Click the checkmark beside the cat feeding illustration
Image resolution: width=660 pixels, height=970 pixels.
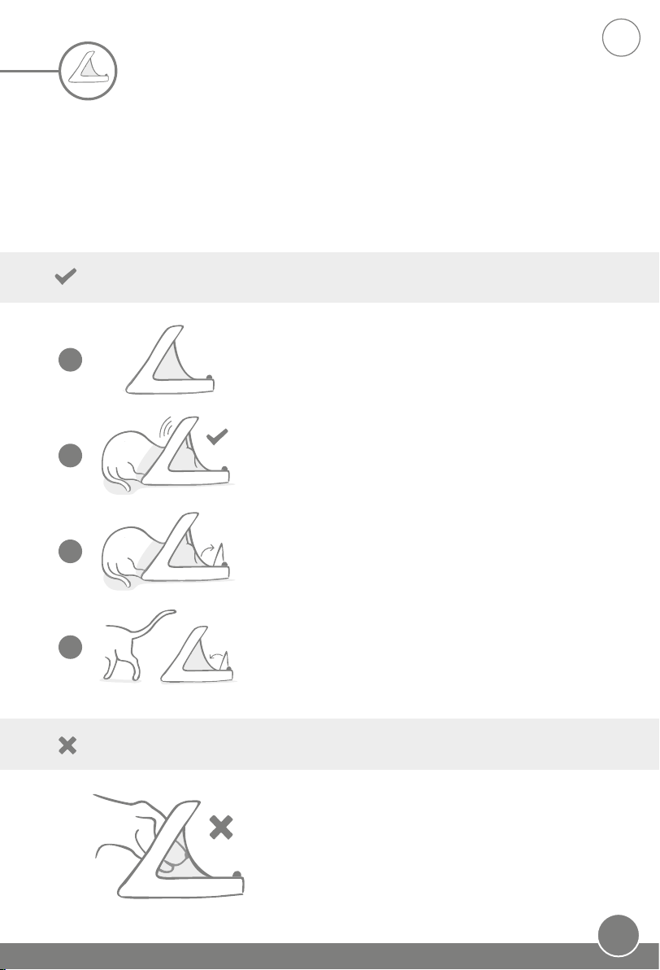(x=217, y=436)
